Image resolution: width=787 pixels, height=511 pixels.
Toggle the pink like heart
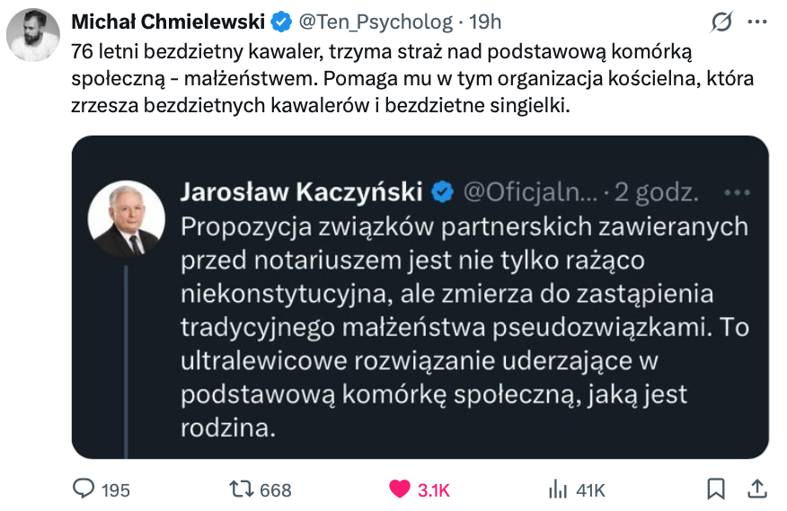click(x=400, y=489)
